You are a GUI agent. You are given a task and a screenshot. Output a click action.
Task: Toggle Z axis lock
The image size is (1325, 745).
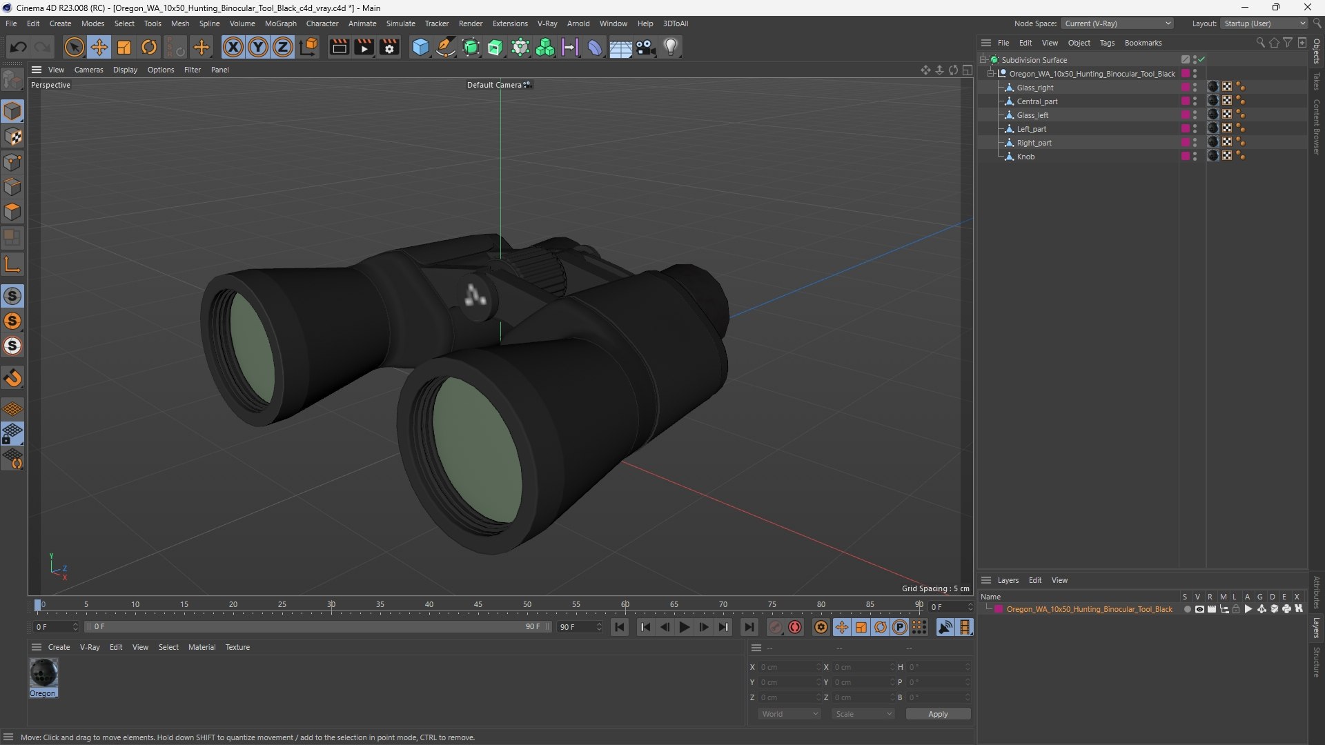coord(283,47)
